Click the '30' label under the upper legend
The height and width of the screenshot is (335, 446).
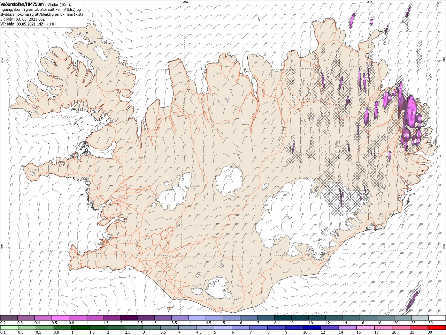431,323
